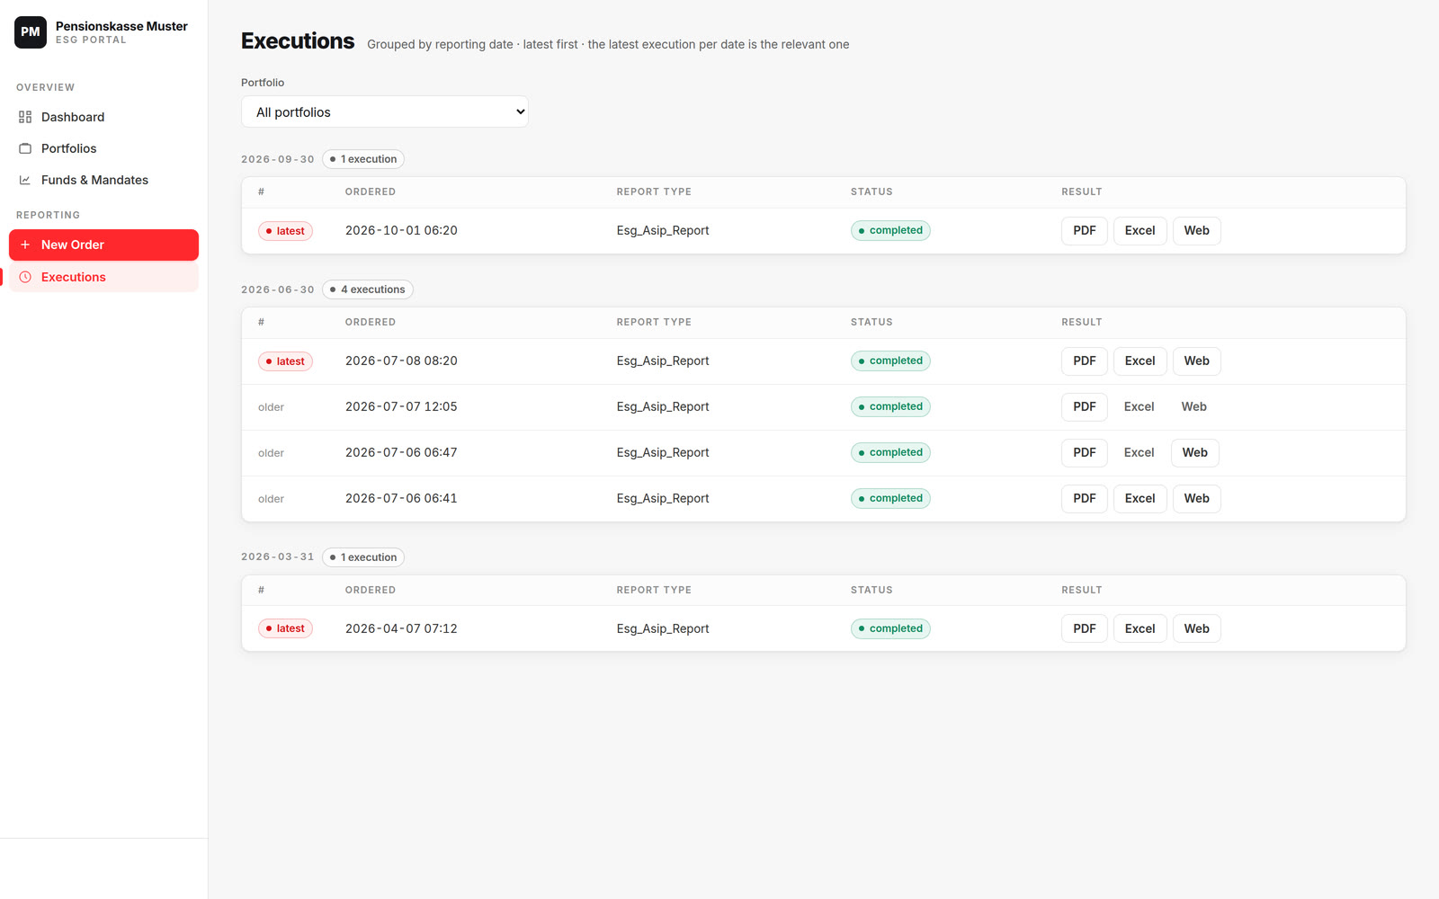Click Esg_Asip_Report in the 2026-04-07 07:12 row

(x=663, y=629)
